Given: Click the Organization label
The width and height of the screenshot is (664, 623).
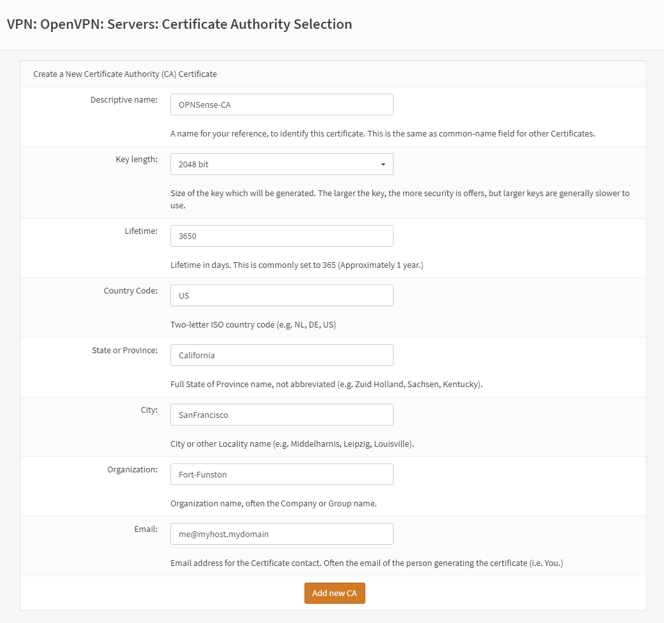Looking at the screenshot, I should point(132,470).
